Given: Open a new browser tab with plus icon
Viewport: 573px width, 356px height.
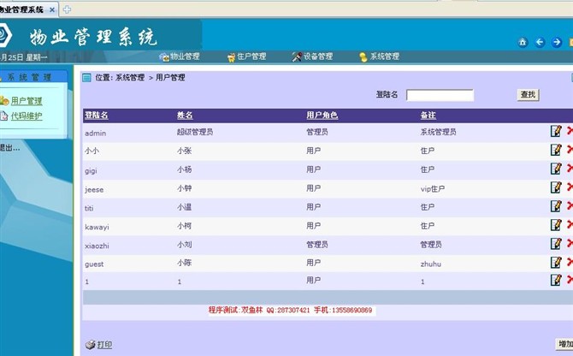Looking at the screenshot, I should [67, 9].
